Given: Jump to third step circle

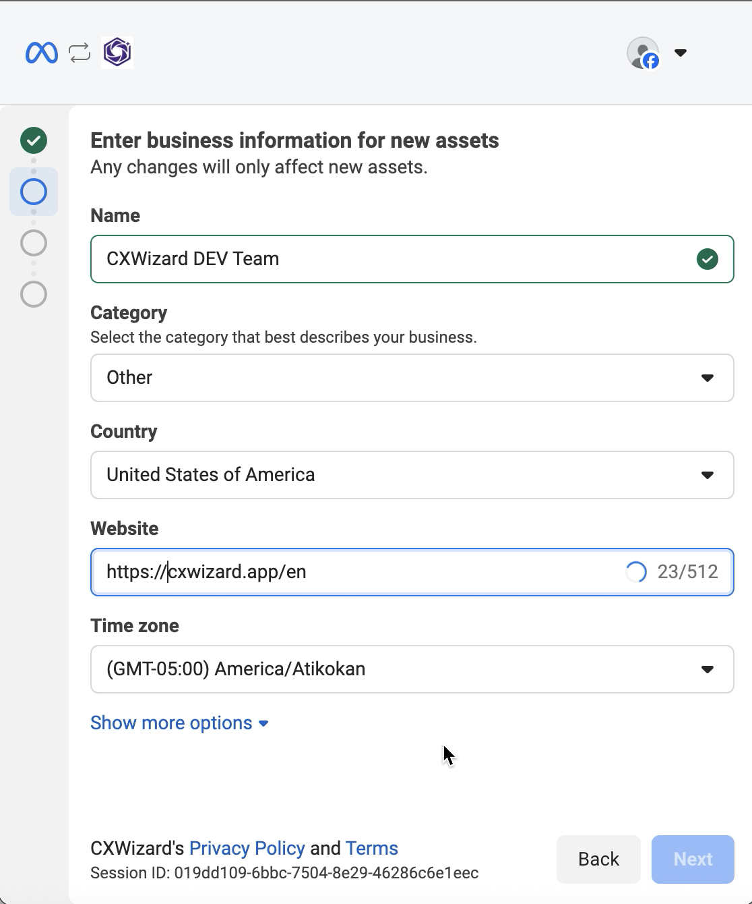Looking at the screenshot, I should coord(34,243).
